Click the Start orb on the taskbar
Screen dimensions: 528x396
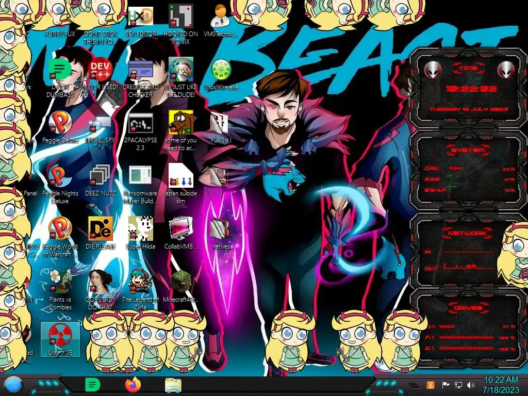pos(13,385)
